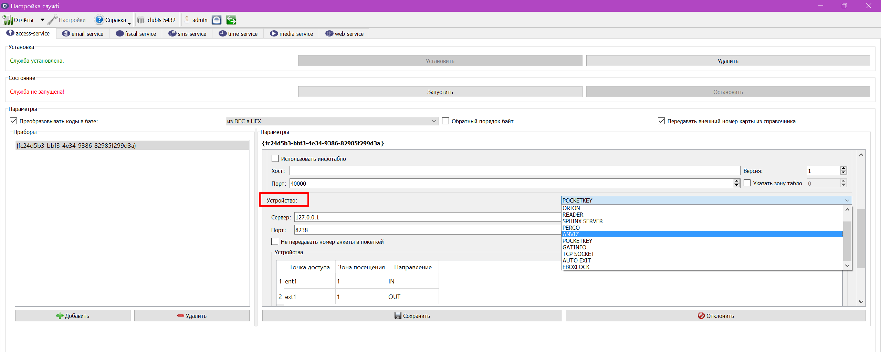The width and height of the screenshot is (881, 352).
Task: Click the admin user icon
Action: [x=187, y=20]
